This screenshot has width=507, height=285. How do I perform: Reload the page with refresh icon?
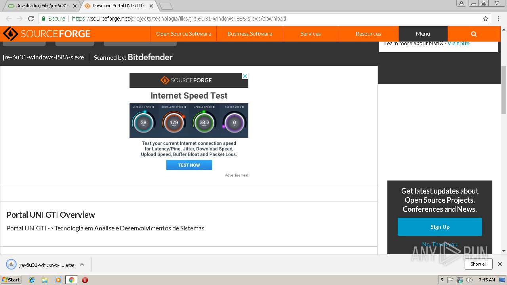tap(31, 19)
